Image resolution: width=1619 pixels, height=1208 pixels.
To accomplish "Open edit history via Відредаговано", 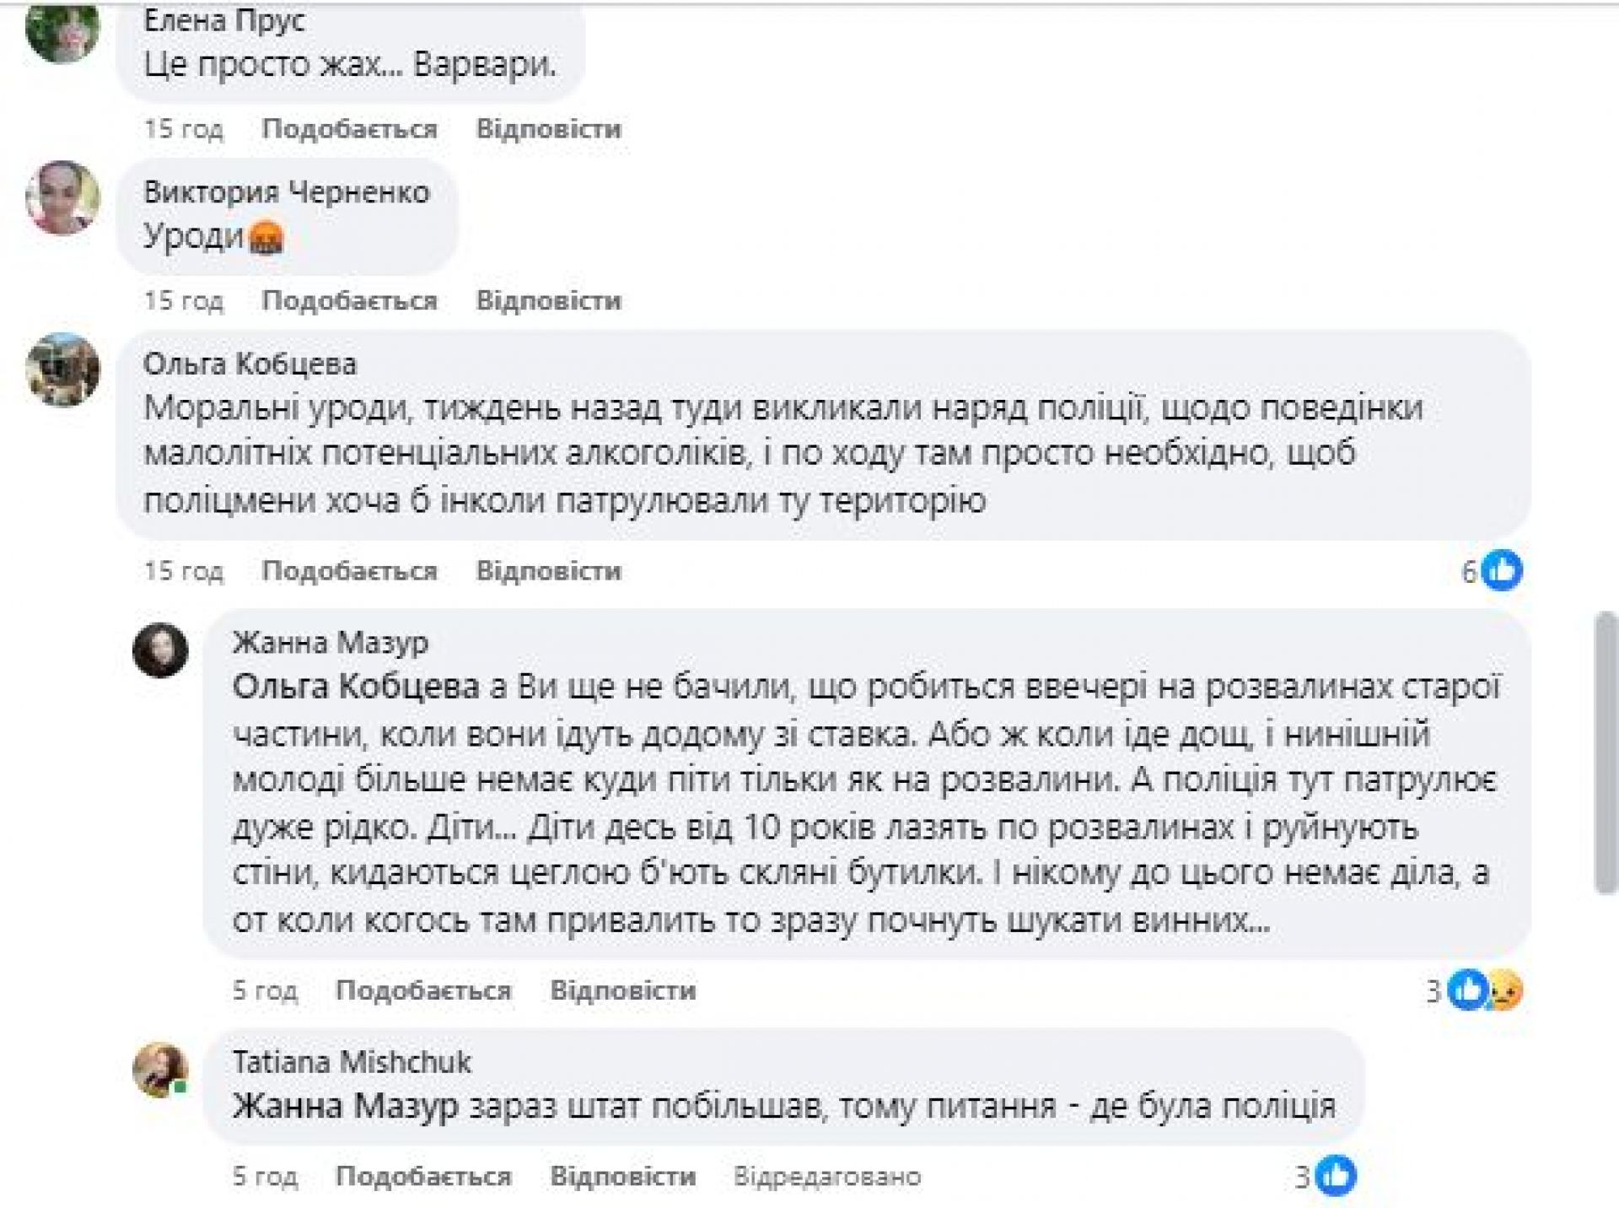I will 826,1176.
